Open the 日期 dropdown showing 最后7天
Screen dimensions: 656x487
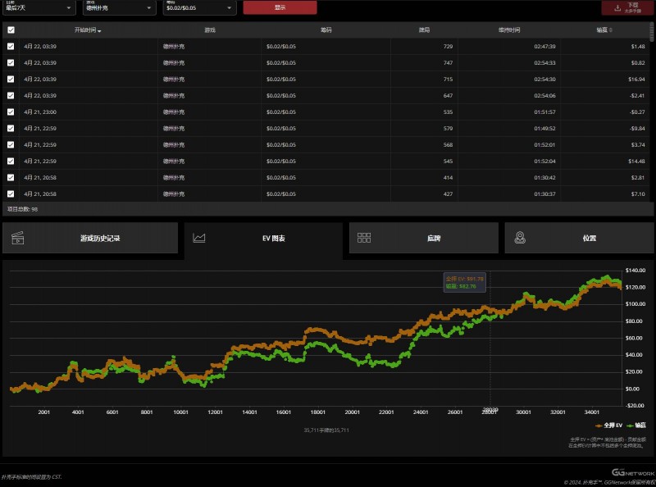pos(39,8)
